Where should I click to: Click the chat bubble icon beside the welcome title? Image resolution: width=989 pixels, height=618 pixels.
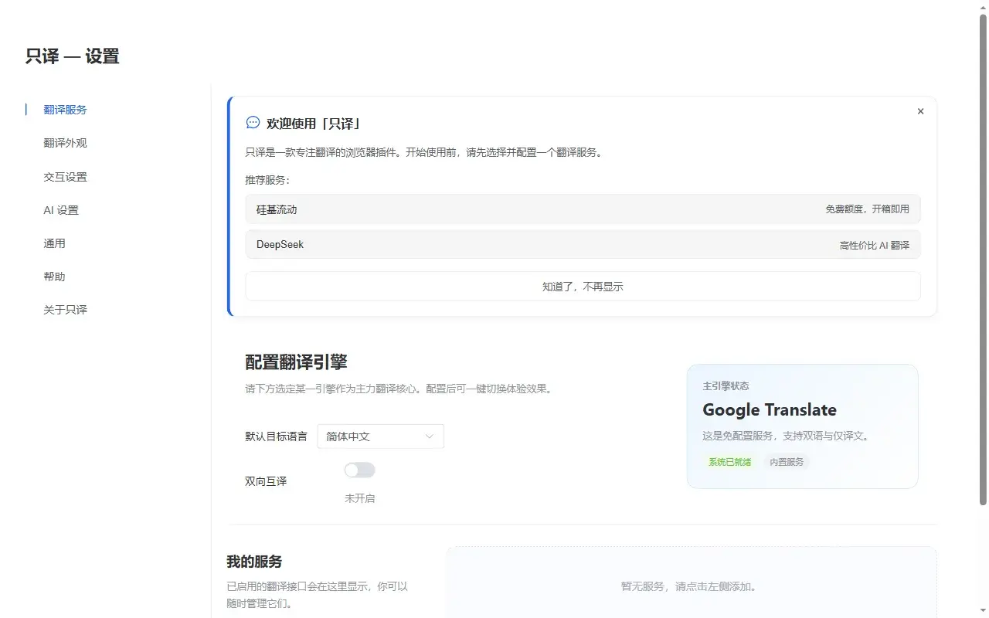coord(253,123)
